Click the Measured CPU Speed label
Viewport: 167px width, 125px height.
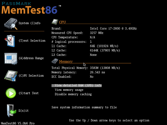tap(67, 33)
